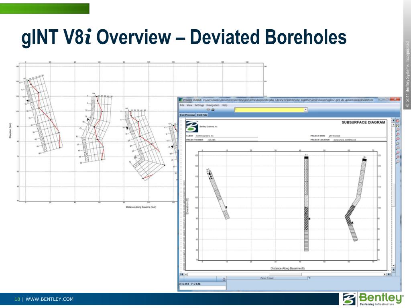The width and height of the screenshot is (411, 308).
Task: Click the printer icon in the toolbar
Action: click(x=213, y=109)
